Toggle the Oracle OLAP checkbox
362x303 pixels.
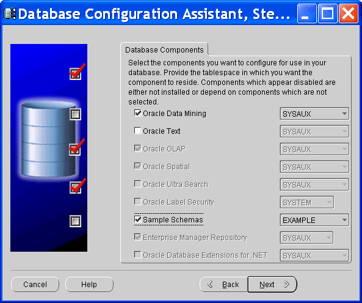(x=138, y=148)
